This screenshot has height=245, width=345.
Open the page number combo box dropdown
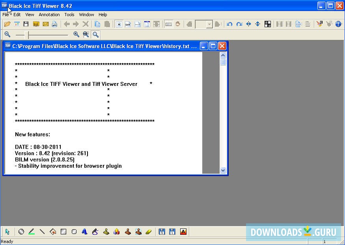(209, 24)
